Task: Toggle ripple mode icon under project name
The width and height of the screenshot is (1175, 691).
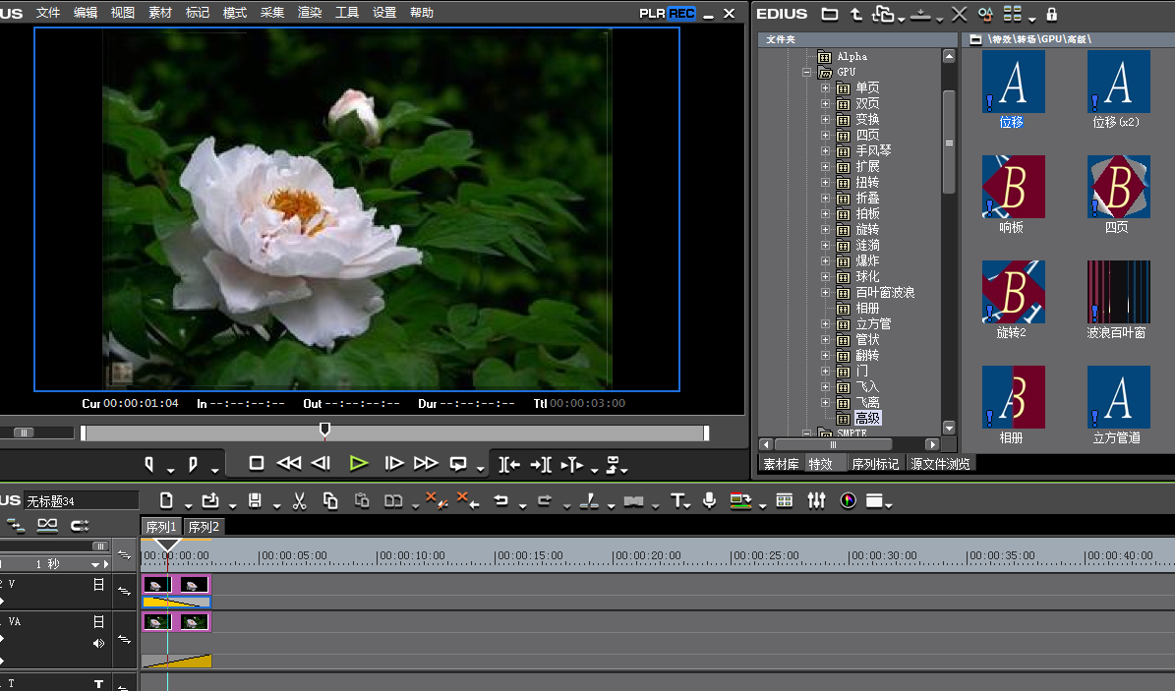Action: (x=47, y=526)
